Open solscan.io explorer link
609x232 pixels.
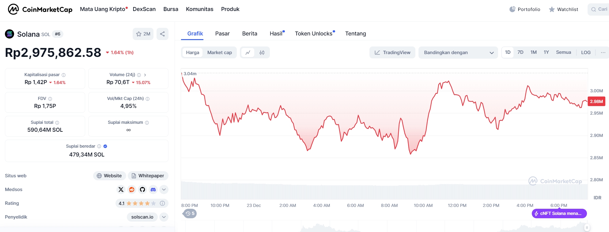point(142,217)
